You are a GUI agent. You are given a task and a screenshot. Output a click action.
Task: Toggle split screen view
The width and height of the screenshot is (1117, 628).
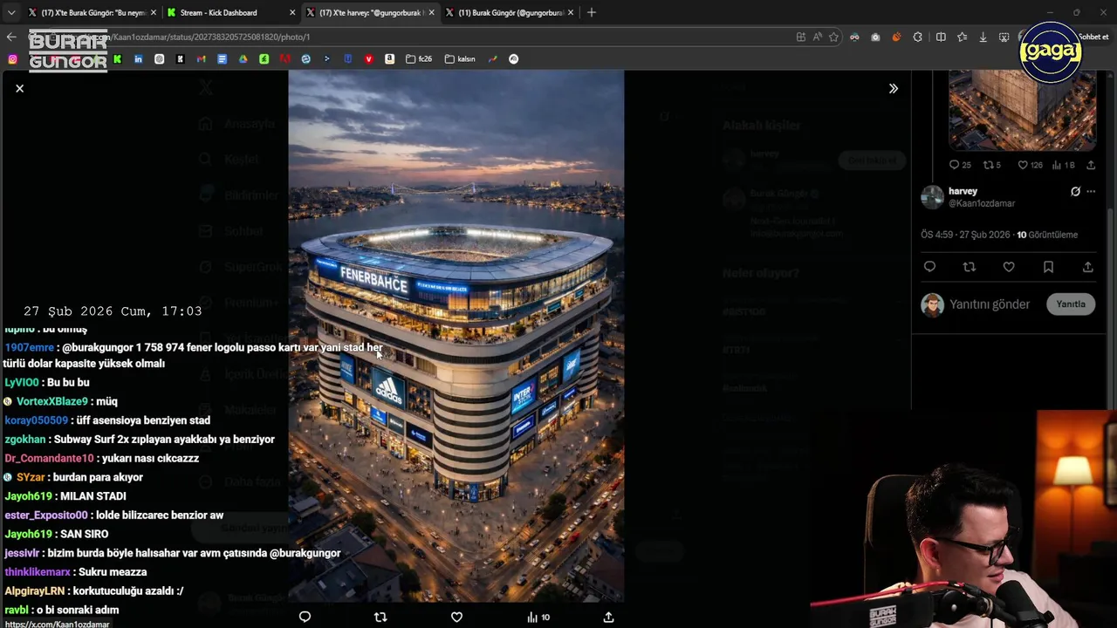tap(941, 37)
